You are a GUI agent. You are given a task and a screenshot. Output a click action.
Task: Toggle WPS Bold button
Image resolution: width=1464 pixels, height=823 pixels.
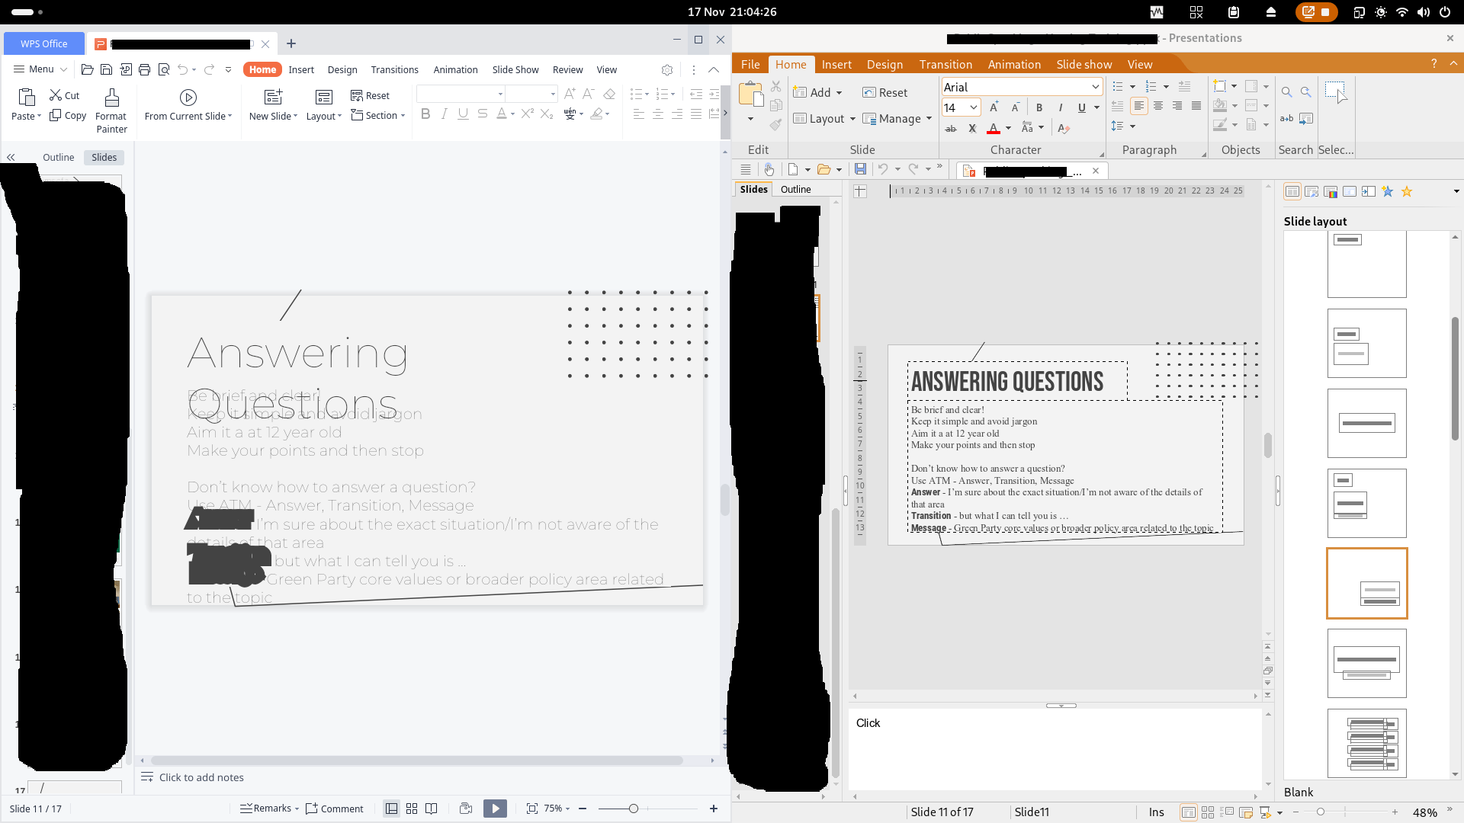425,114
